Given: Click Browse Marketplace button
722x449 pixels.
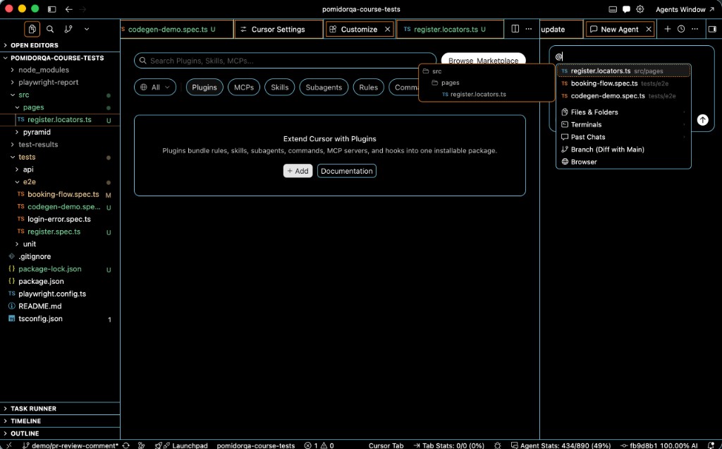Looking at the screenshot, I should (483, 61).
